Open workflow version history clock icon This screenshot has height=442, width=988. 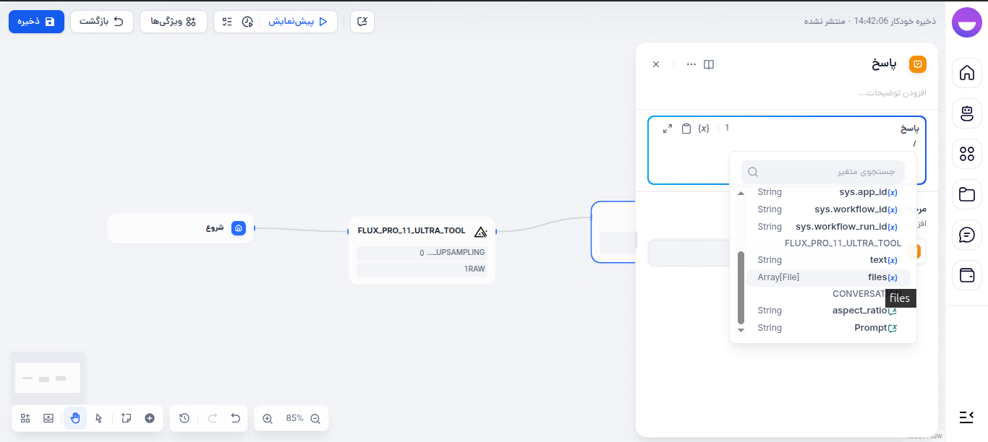183,418
